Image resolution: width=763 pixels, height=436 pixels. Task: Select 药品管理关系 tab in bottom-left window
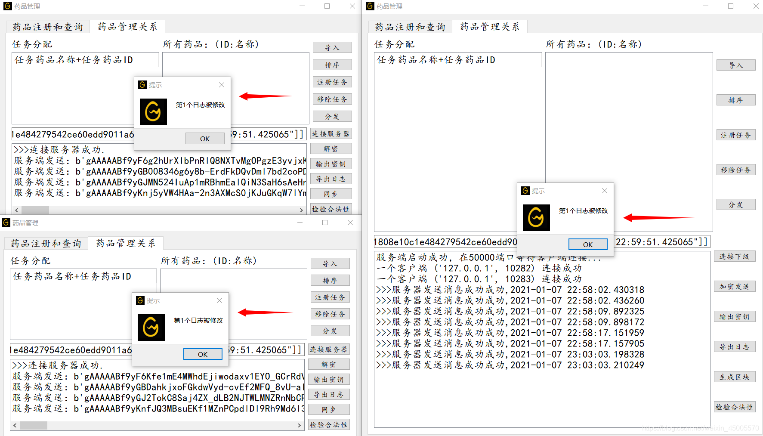126,243
